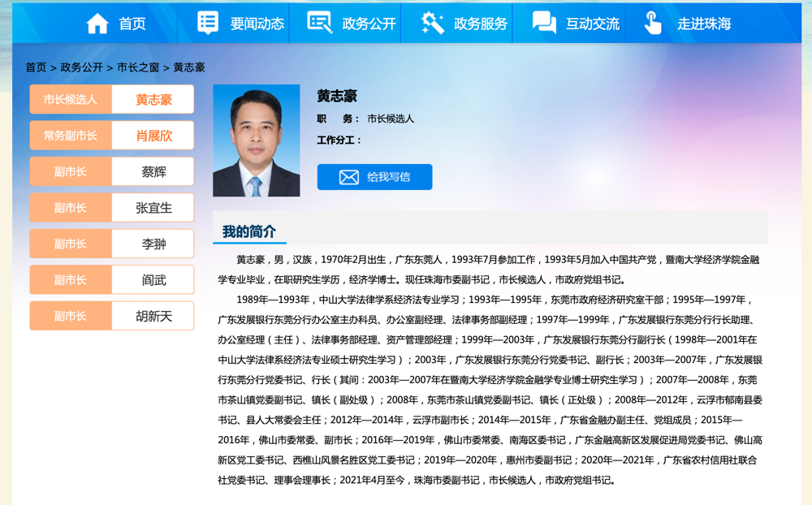This screenshot has height=505, width=812.
Task: Select executive vice mayor 肖展欣
Action: (153, 136)
